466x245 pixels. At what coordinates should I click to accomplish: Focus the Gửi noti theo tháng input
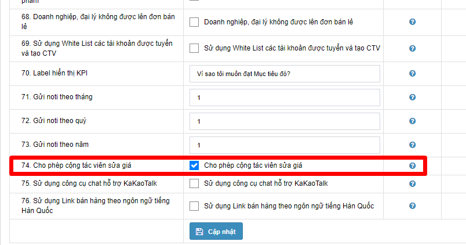coord(285,98)
